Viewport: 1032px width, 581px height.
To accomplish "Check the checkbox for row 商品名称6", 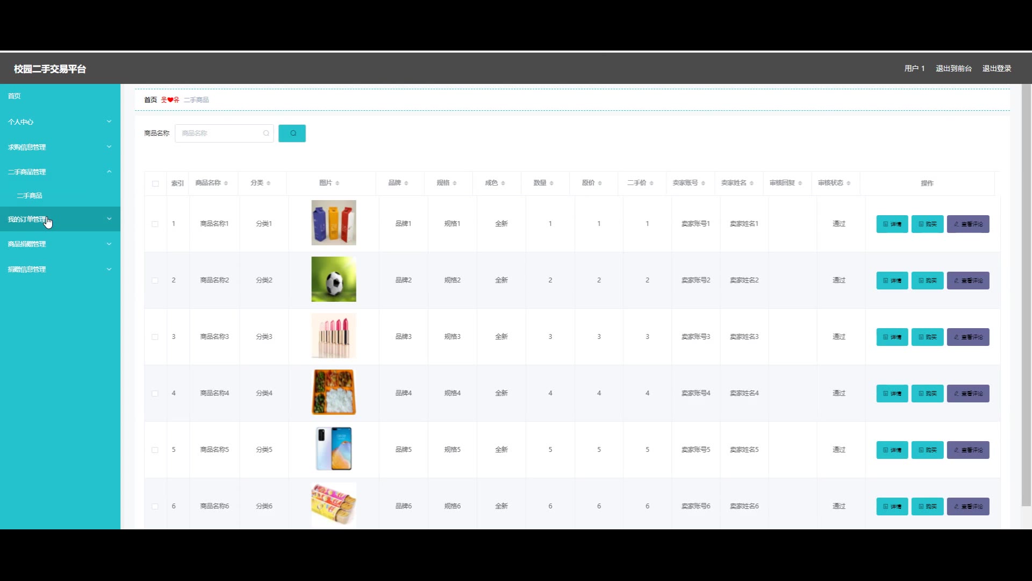I will pos(155,506).
